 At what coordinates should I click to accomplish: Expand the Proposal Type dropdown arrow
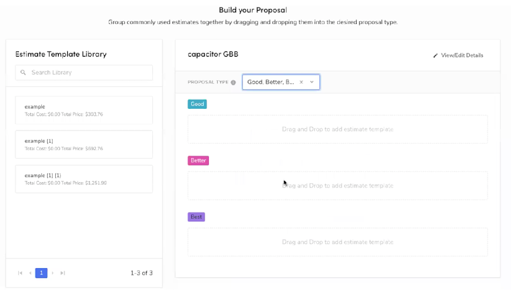point(312,82)
